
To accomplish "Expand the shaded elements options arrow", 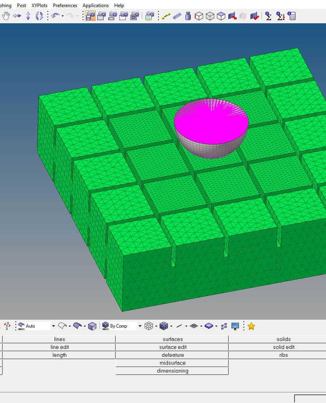I will point(171,326).
